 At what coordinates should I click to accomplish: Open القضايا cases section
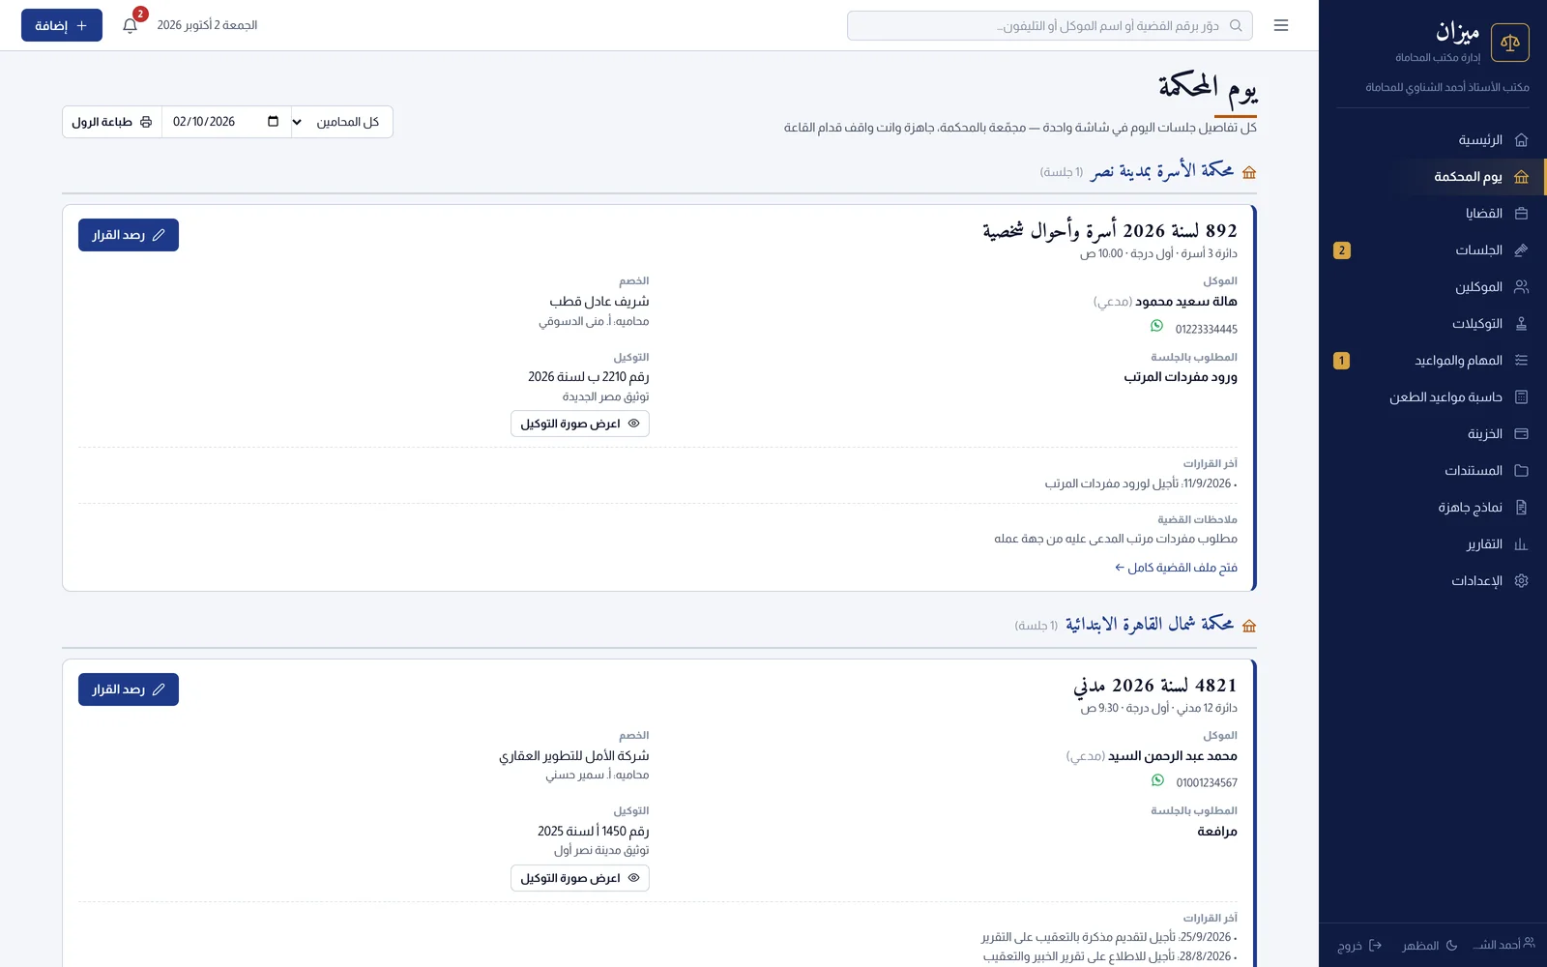point(1433,214)
